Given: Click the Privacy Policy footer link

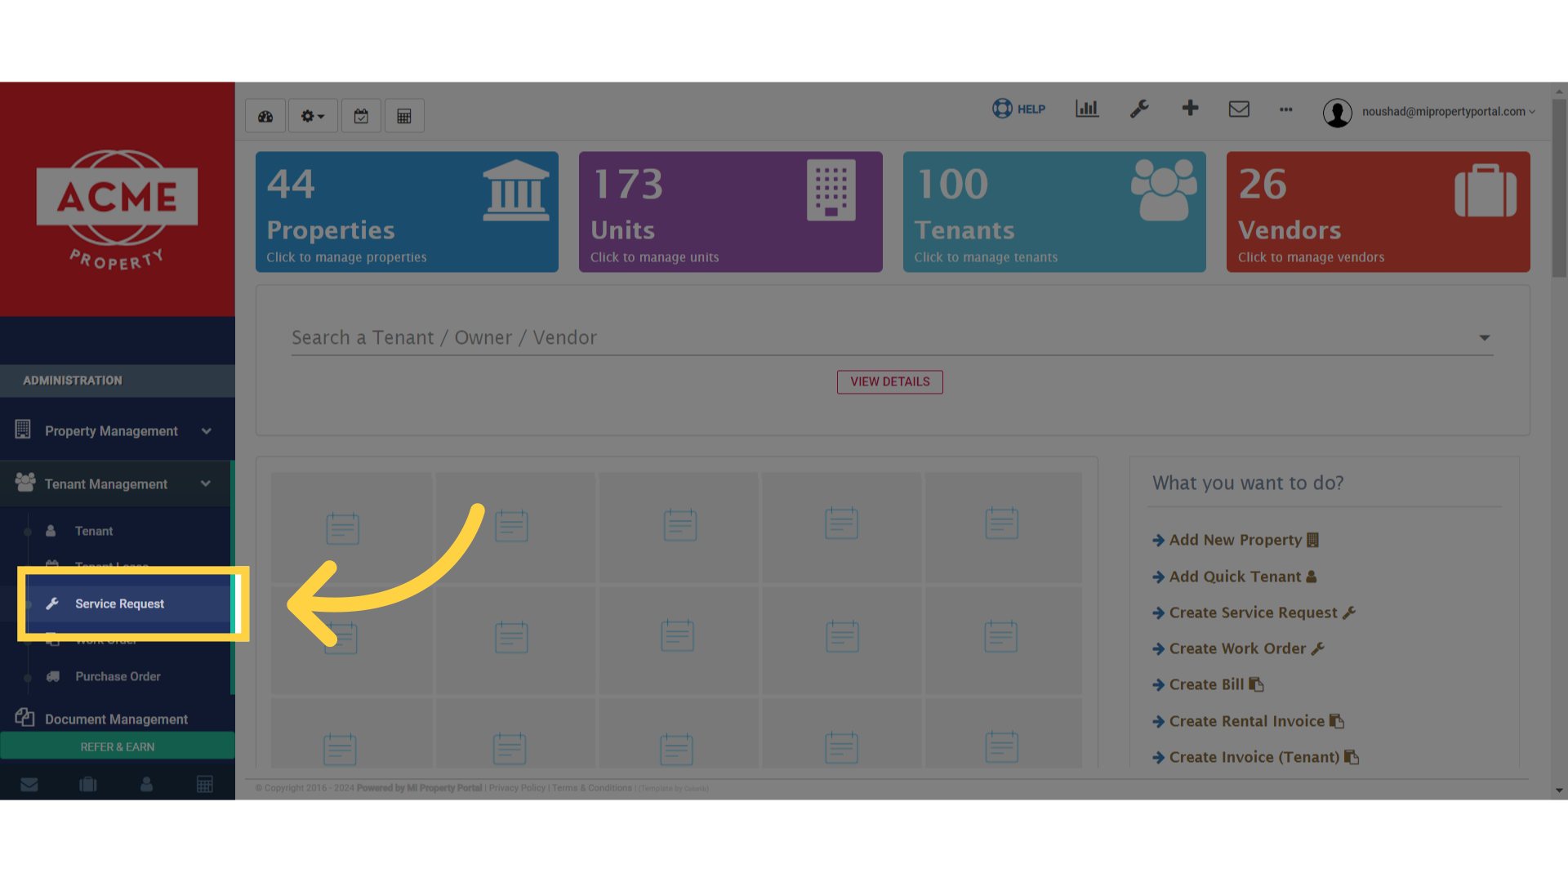Looking at the screenshot, I should [517, 788].
